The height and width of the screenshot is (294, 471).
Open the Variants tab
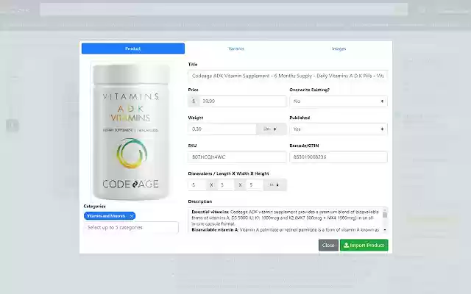(236, 49)
